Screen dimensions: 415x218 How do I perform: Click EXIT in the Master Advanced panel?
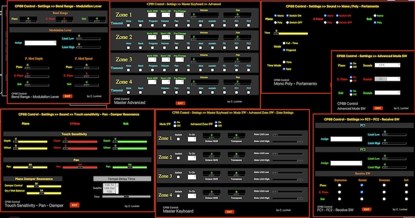coord(181,103)
